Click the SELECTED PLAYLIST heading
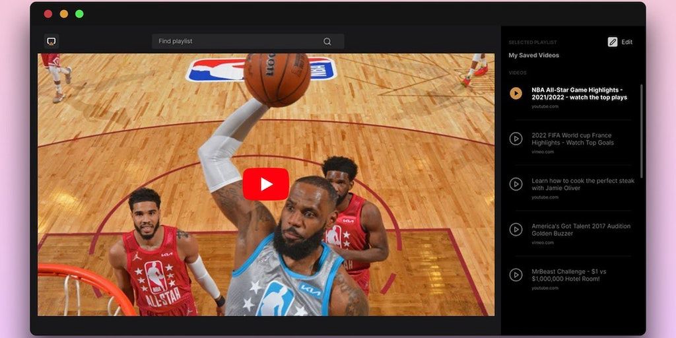 pos(533,43)
